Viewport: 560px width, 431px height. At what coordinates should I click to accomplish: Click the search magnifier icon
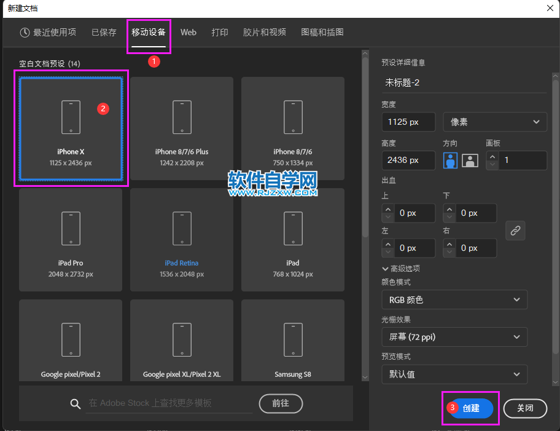click(x=76, y=404)
